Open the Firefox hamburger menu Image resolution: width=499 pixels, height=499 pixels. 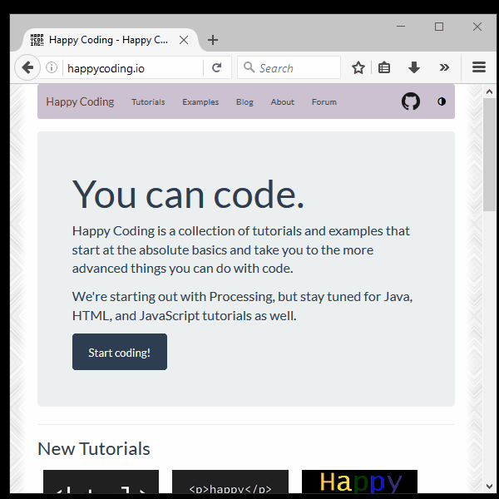(479, 68)
